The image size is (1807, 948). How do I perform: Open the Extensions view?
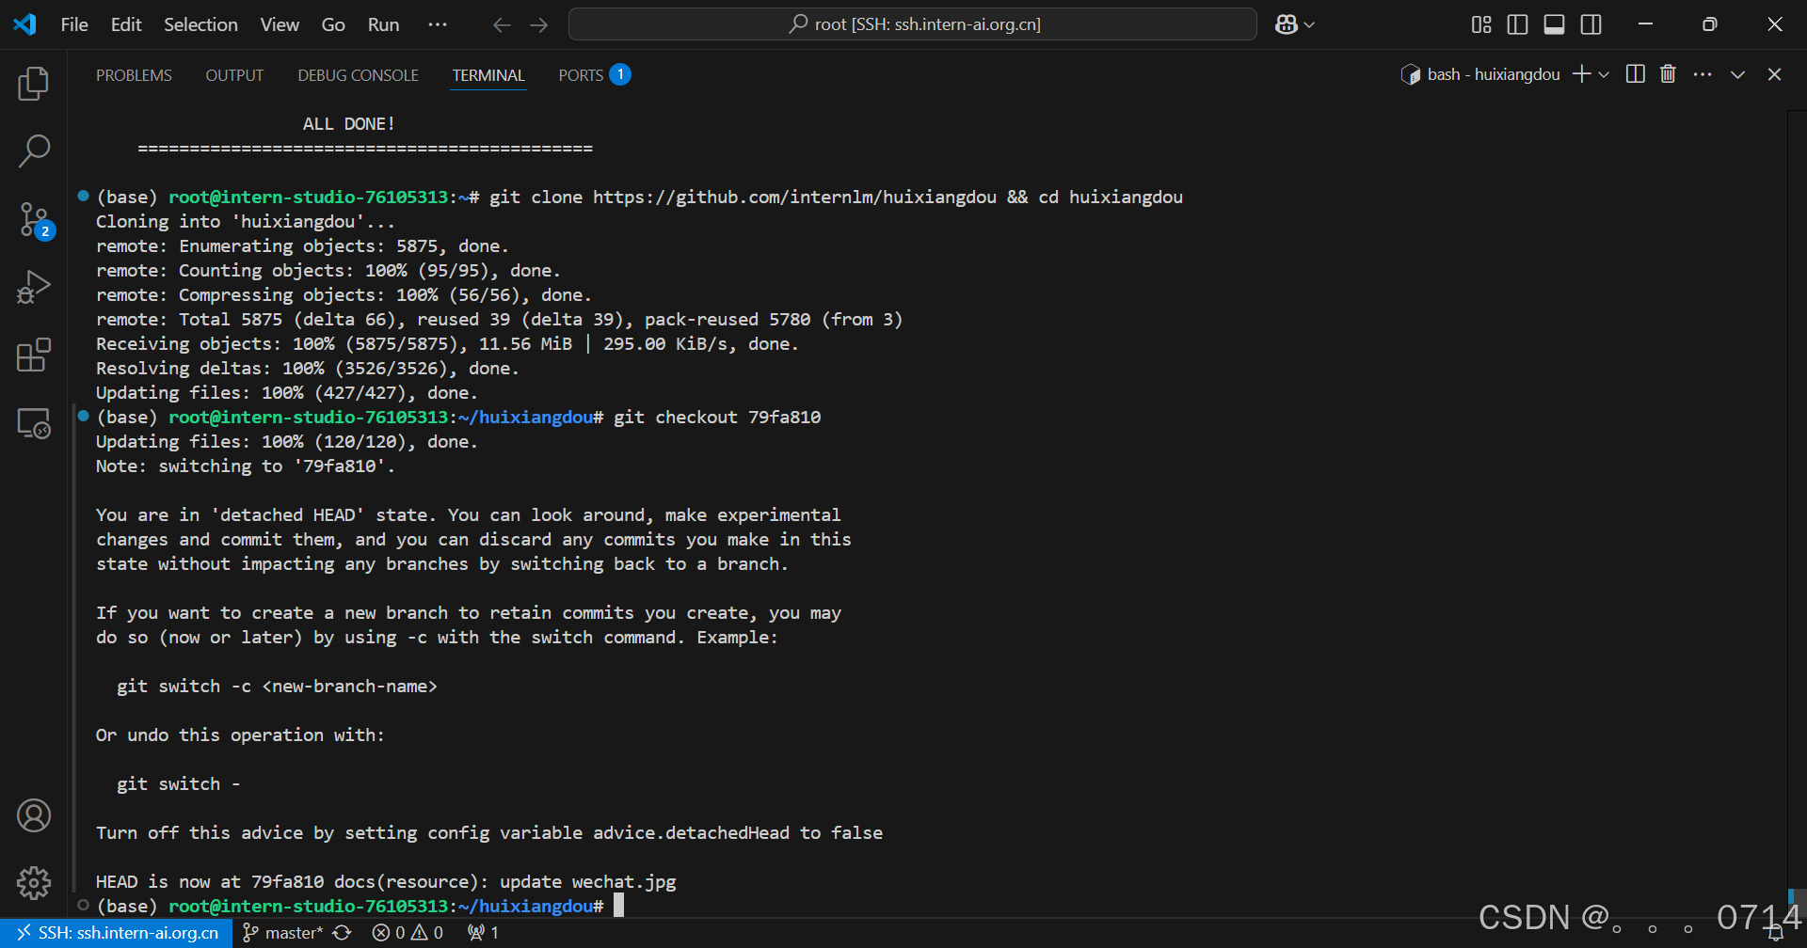click(34, 355)
